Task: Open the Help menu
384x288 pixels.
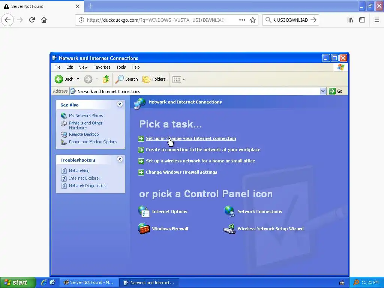Action: point(135,67)
